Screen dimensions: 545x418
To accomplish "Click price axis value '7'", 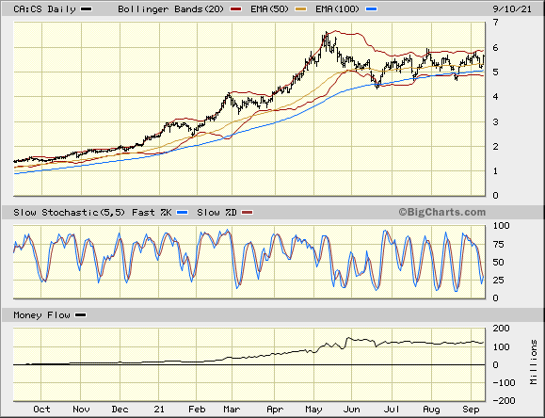I will click(x=496, y=23).
